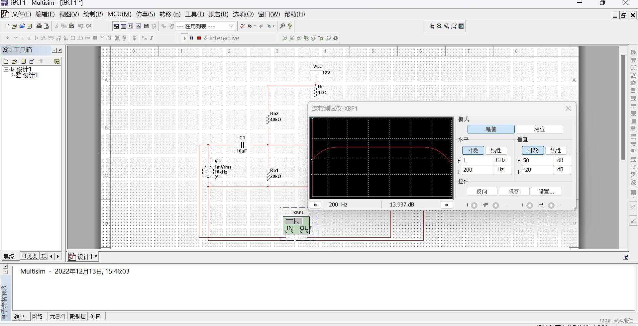Switch to the 元器件 tab at bottom
The height and width of the screenshot is (326, 638).
[58, 316]
